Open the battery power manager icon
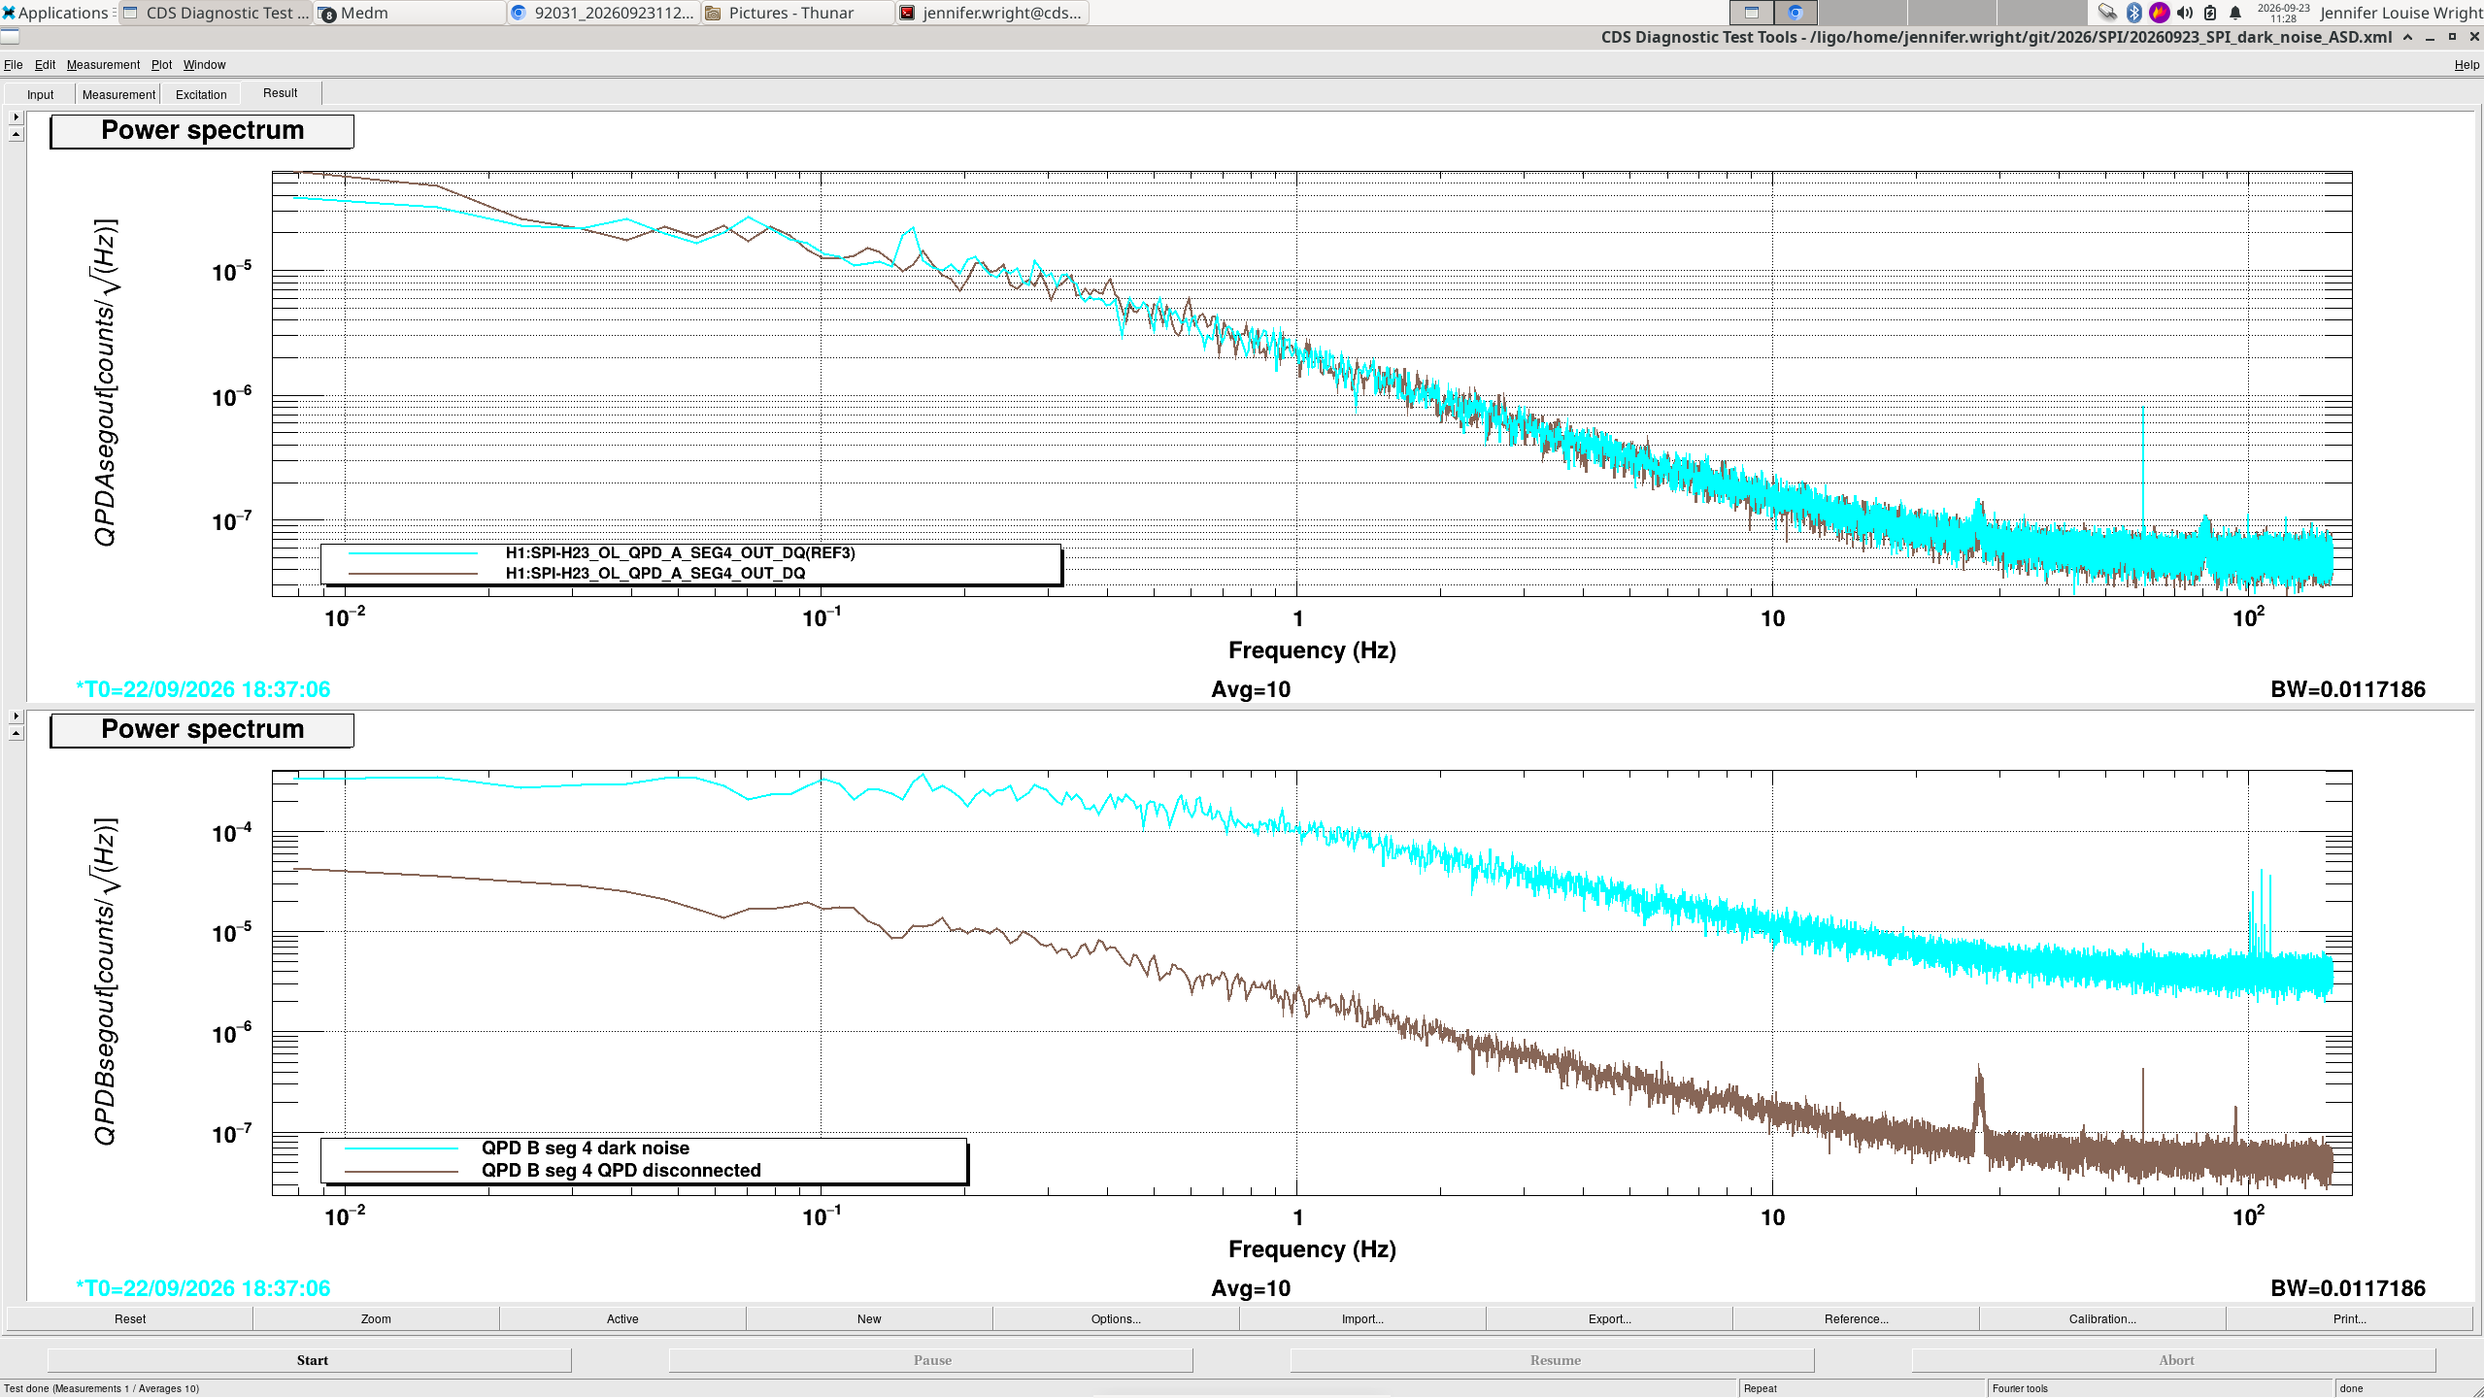 pyautogui.click(x=2210, y=13)
